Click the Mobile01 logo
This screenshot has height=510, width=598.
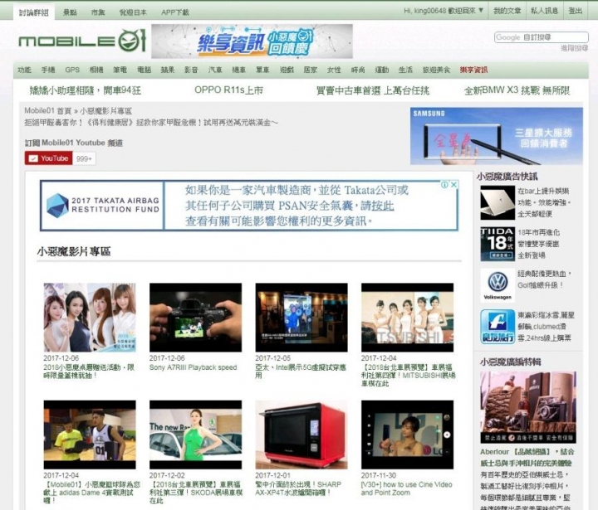click(82, 41)
